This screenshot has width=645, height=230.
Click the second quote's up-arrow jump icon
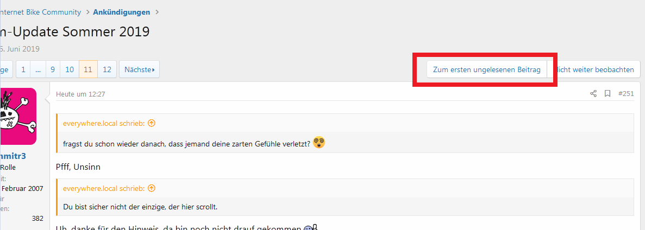point(152,189)
